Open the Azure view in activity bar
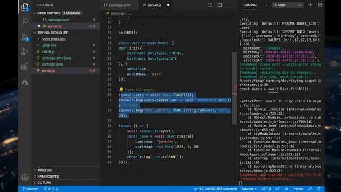The width and height of the screenshot is (341, 192). pos(25,82)
